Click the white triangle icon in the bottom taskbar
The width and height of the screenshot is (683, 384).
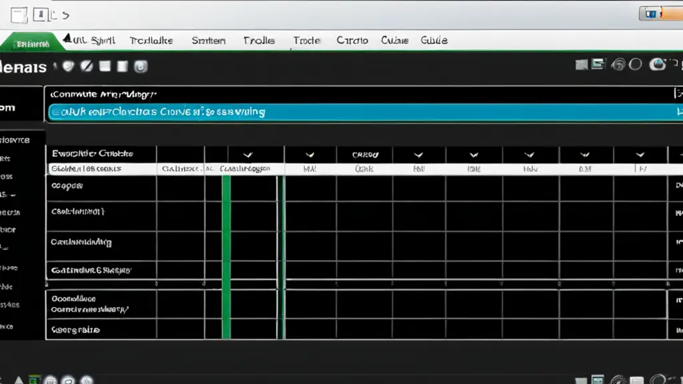[18, 380]
